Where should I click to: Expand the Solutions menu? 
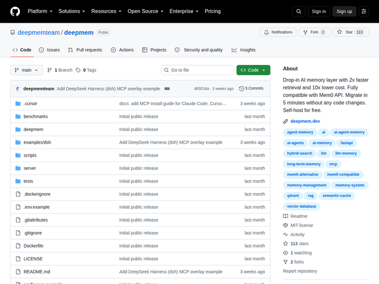tap(72, 12)
